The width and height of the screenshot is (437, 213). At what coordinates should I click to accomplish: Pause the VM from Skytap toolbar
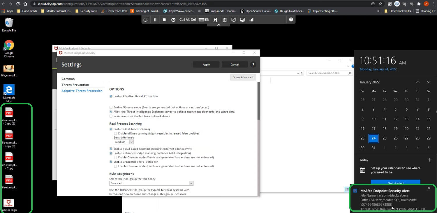tap(155, 20)
